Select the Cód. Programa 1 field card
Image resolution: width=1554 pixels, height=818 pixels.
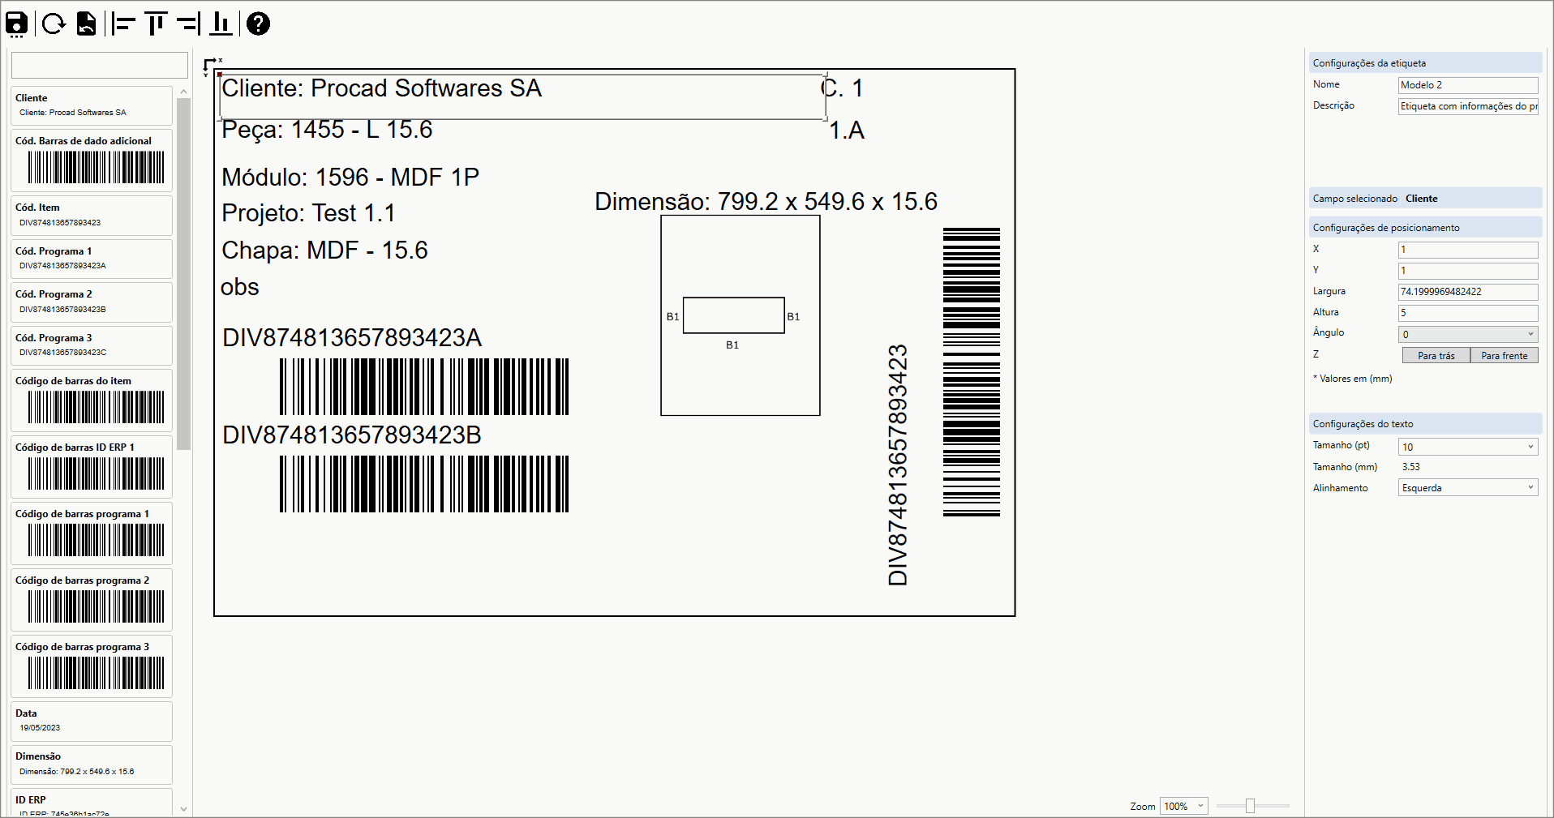[x=92, y=259]
